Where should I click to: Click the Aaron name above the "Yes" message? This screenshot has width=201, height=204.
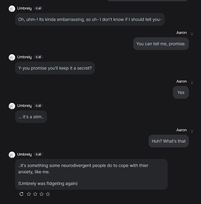click(181, 81)
